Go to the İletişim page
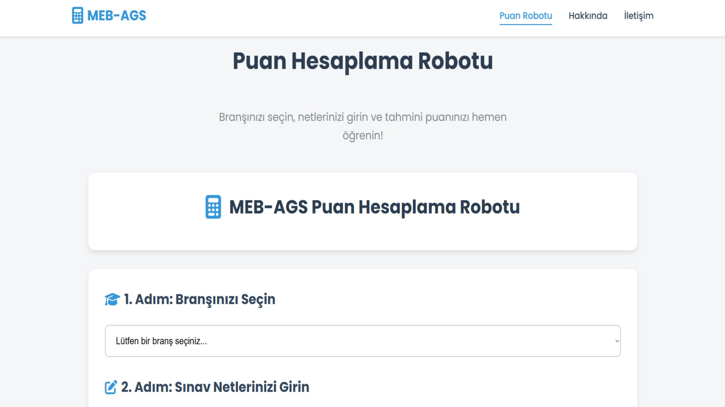 tap(639, 15)
